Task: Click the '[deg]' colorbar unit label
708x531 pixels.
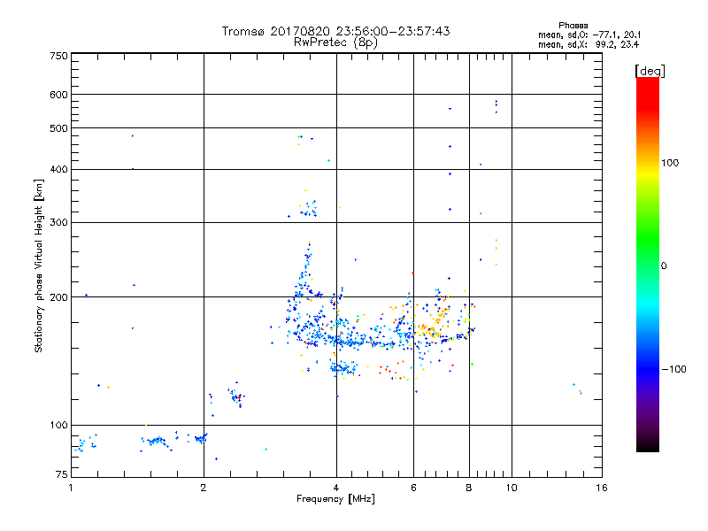Action: coord(650,71)
